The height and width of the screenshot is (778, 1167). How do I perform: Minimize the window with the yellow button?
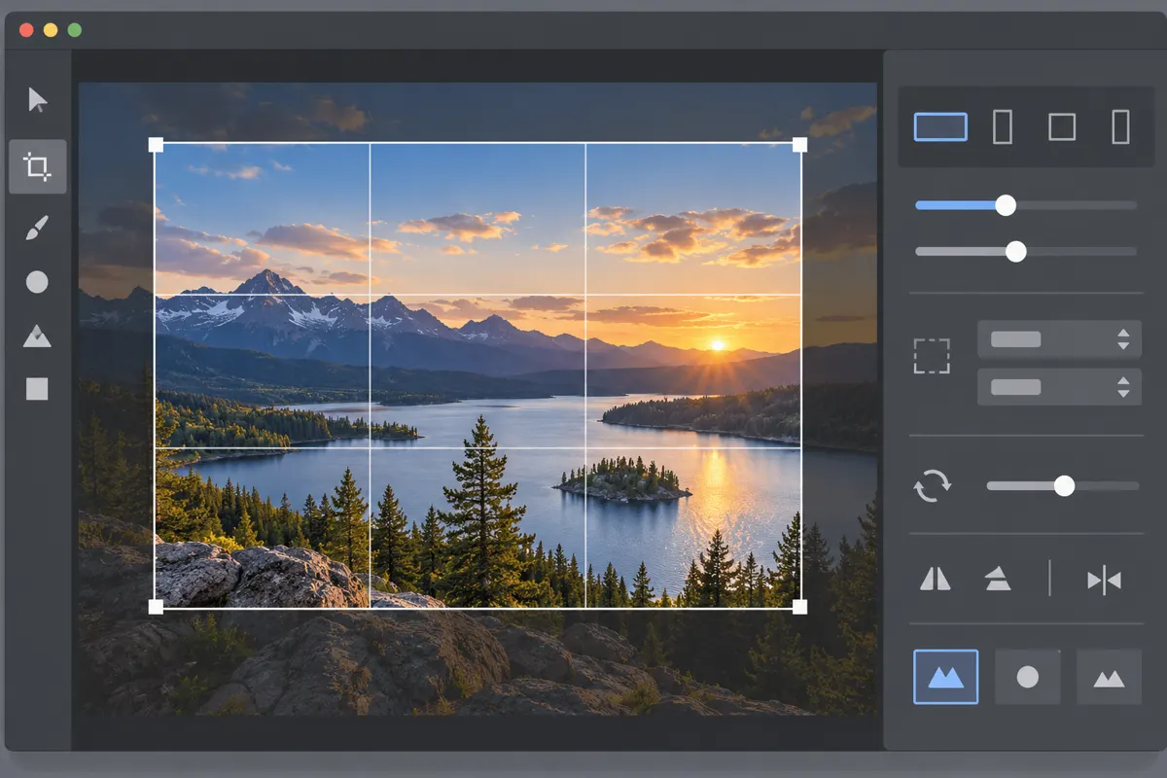pos(51,30)
